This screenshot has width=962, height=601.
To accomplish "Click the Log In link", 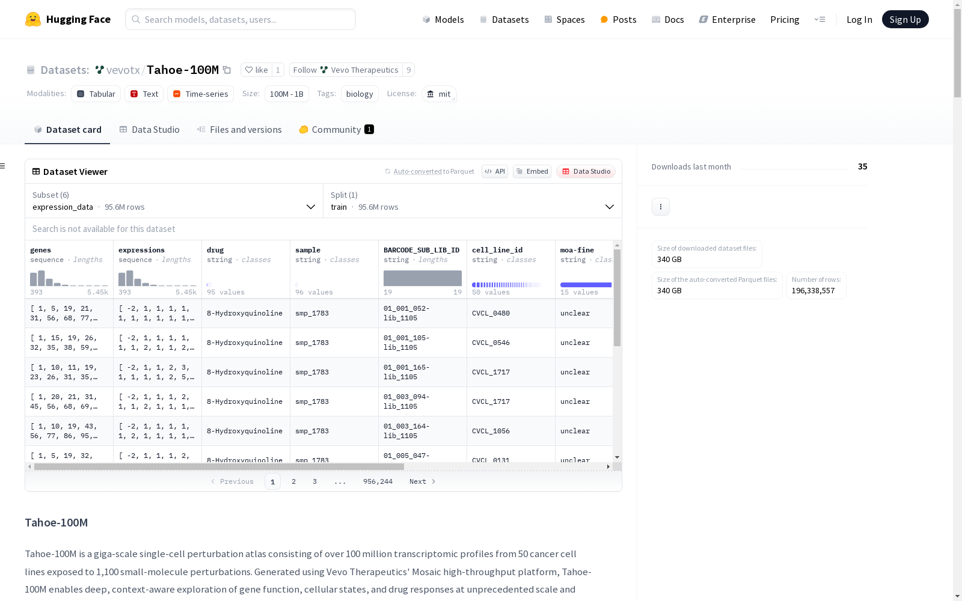I will coord(859,19).
